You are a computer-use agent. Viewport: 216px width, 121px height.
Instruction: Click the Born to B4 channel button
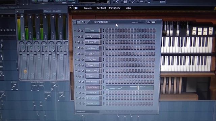pyautogui.click(x=93, y=87)
